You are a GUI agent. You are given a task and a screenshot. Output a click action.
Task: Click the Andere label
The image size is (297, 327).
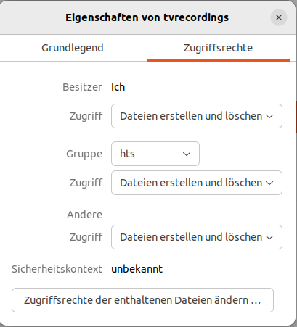pos(84,215)
